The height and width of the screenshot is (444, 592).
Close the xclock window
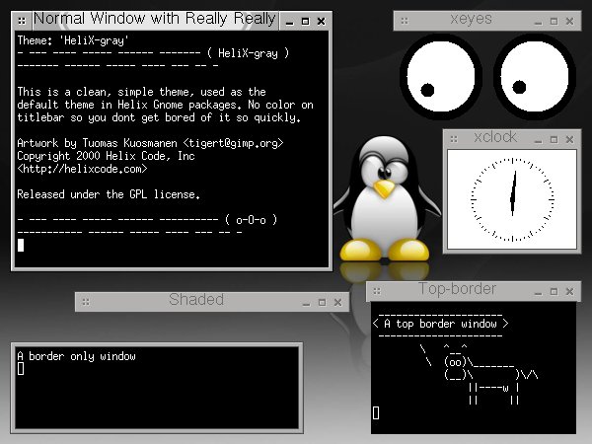(x=569, y=140)
